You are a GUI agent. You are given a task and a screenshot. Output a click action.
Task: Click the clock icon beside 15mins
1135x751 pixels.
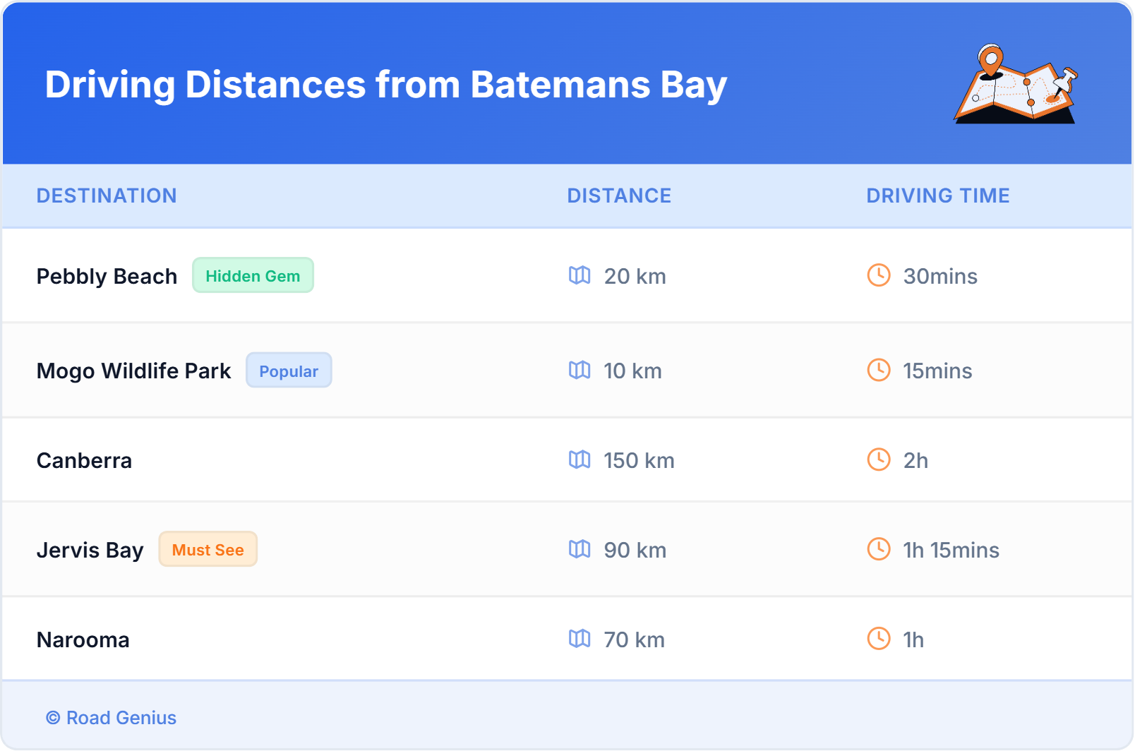coord(877,371)
